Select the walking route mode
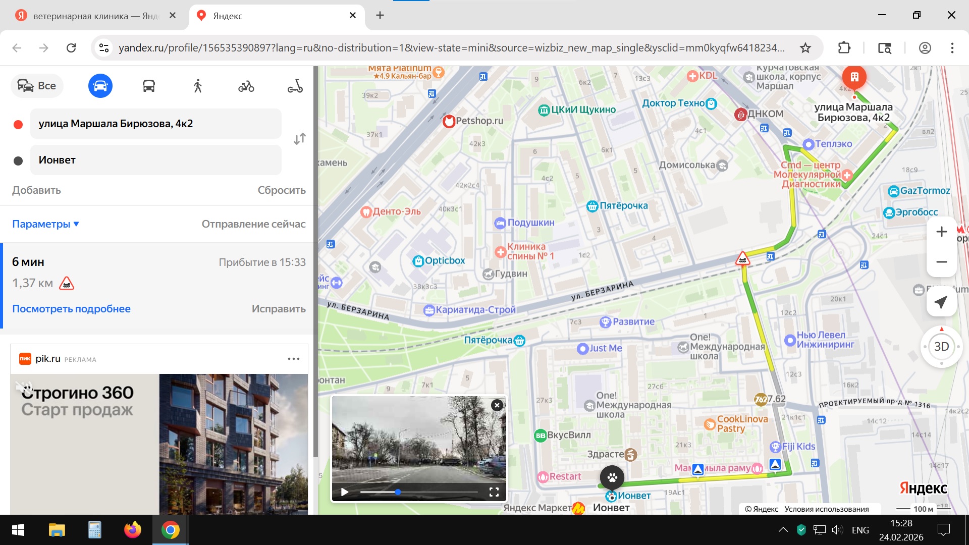The height and width of the screenshot is (545, 969). (x=197, y=86)
